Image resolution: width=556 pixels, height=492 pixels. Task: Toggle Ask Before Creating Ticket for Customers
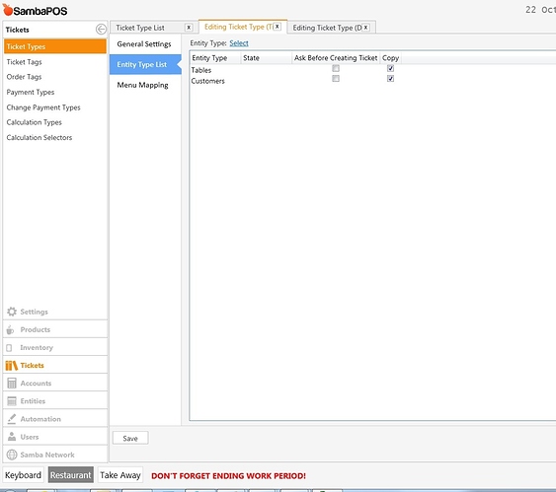click(336, 78)
